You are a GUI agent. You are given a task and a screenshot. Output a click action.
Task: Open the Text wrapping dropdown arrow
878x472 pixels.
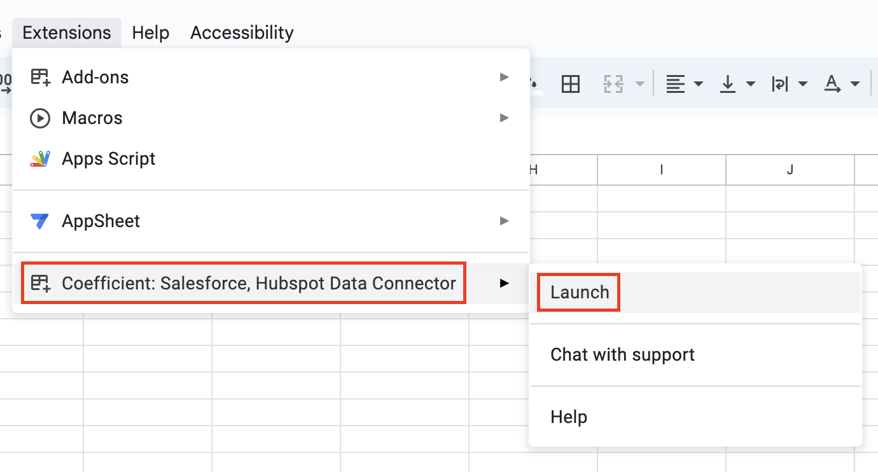pyautogui.click(x=803, y=84)
